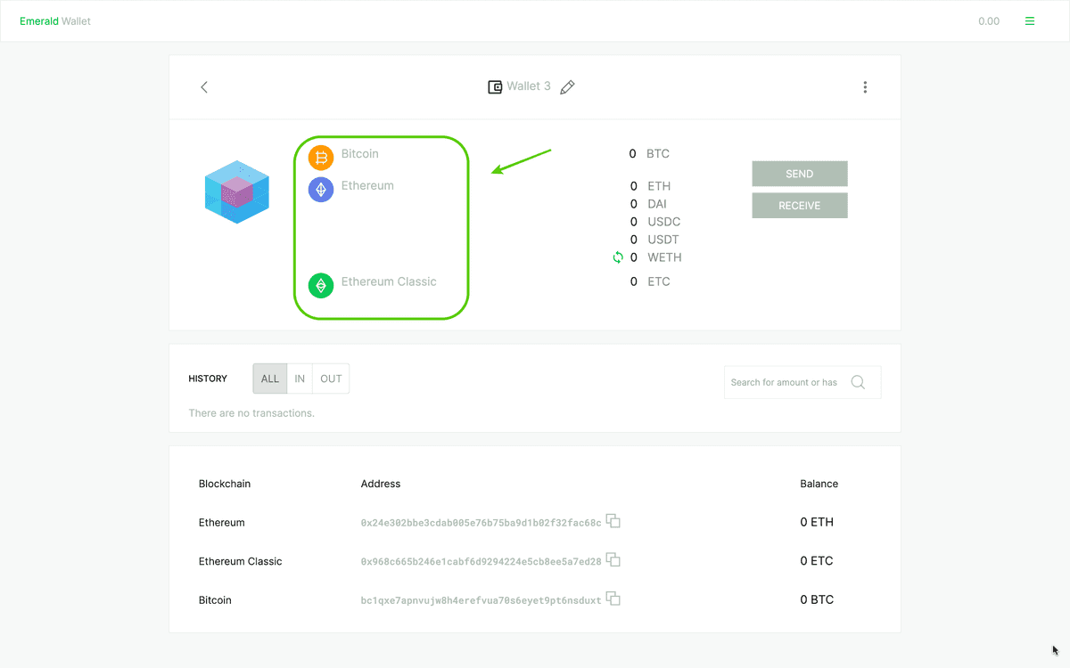Click the back arrow icon

pos(204,87)
